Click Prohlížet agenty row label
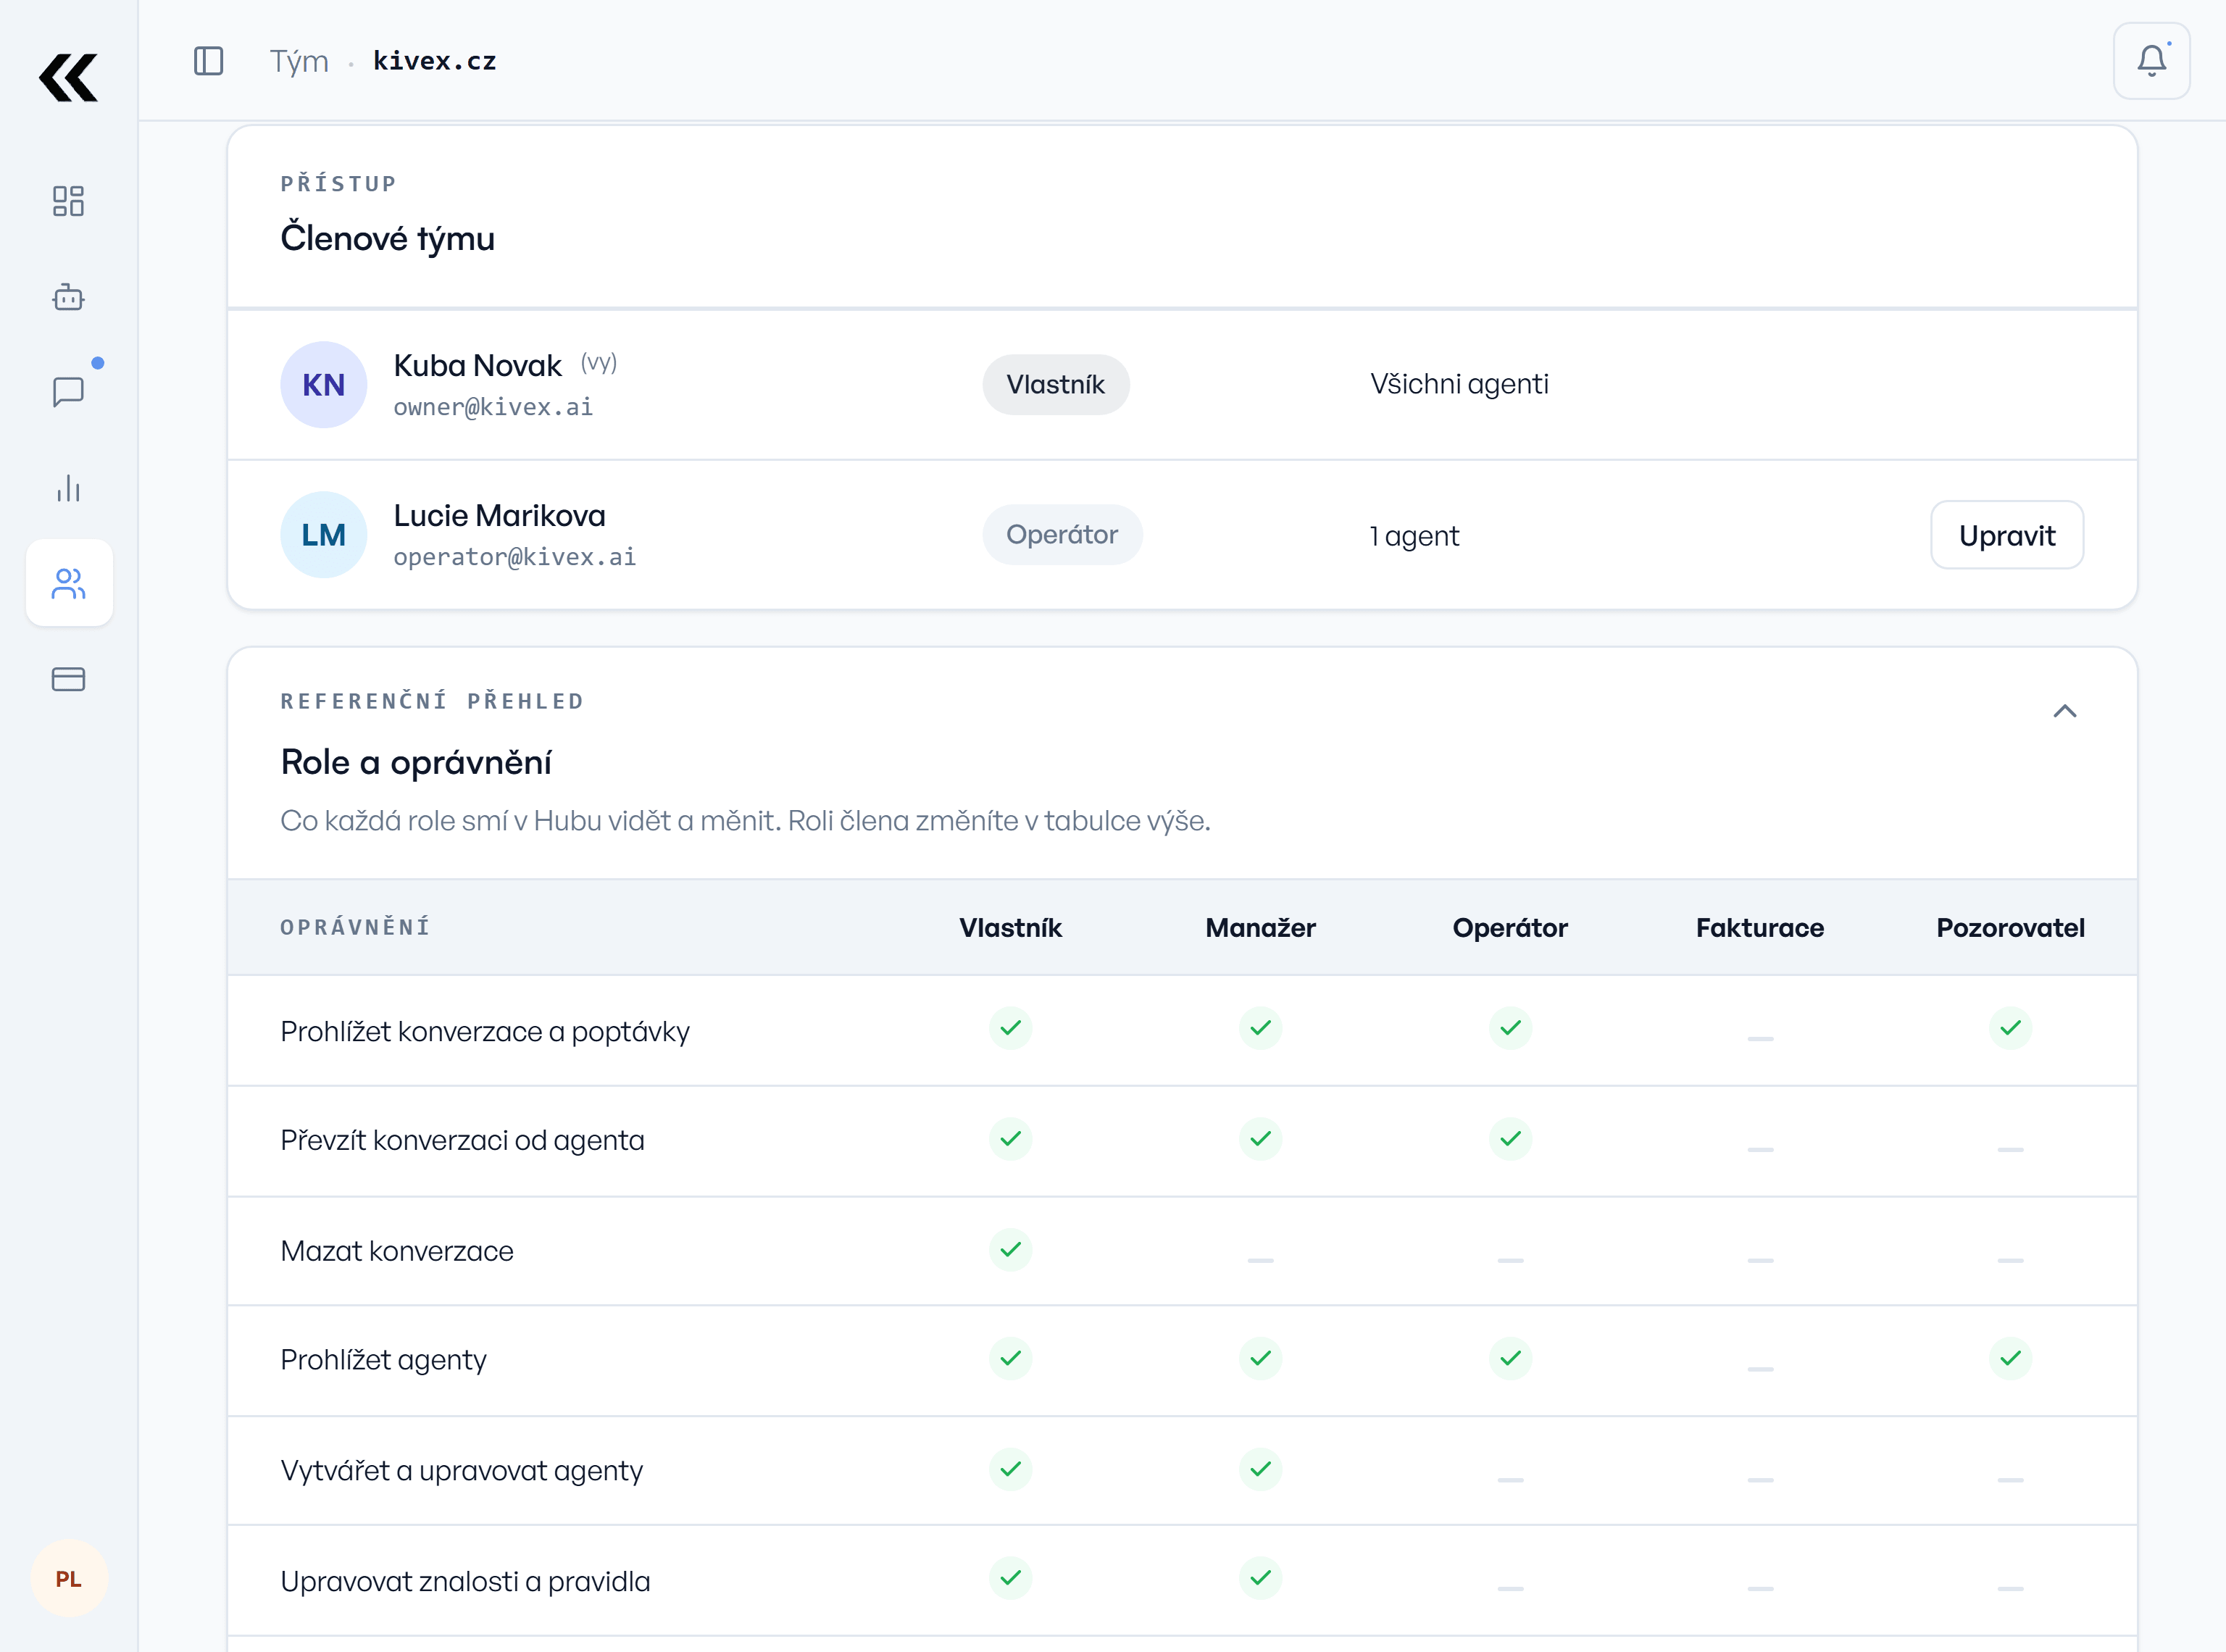Viewport: 2226px width, 1652px height. tap(383, 1360)
